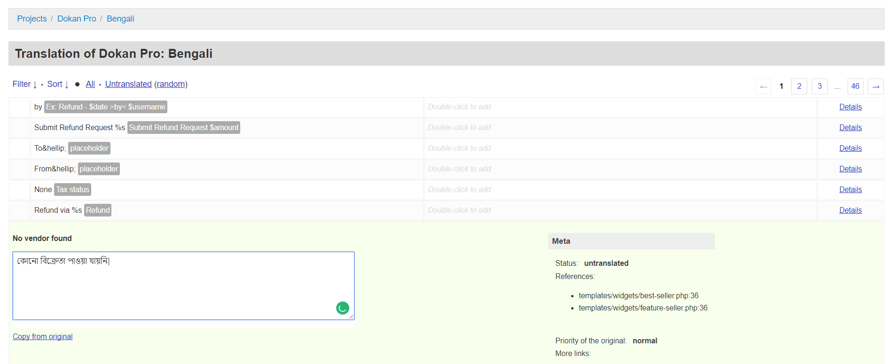Go to page 2

[799, 86]
